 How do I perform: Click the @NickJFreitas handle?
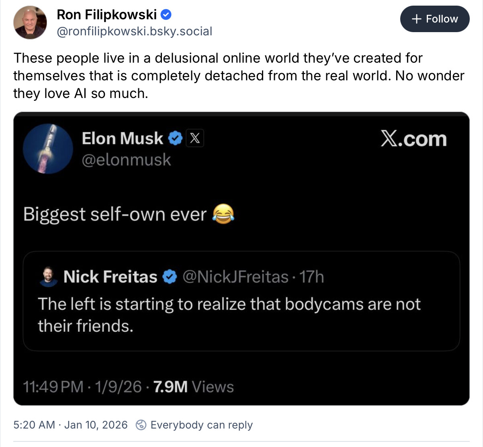pos(235,277)
